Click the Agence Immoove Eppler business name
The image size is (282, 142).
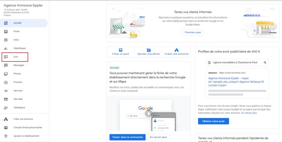[x=23, y=5]
